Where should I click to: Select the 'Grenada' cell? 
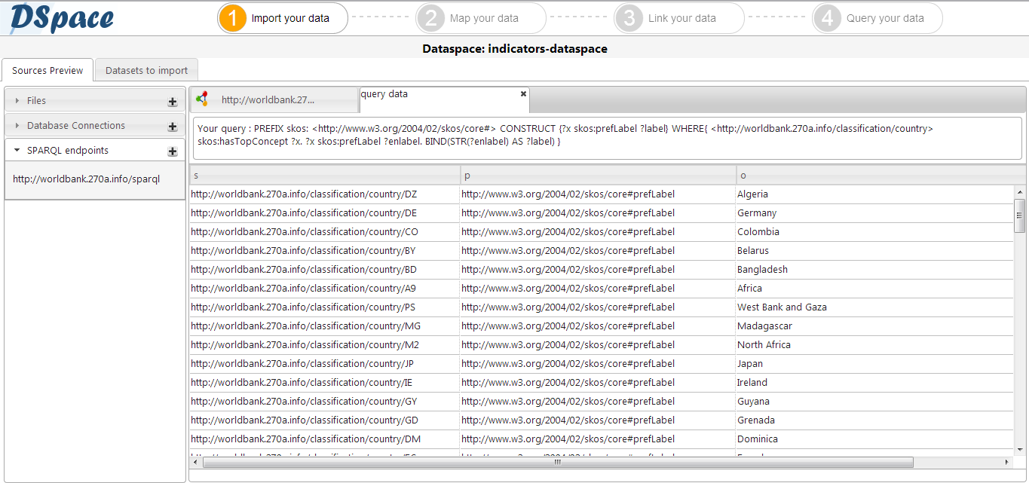pyautogui.click(x=874, y=420)
